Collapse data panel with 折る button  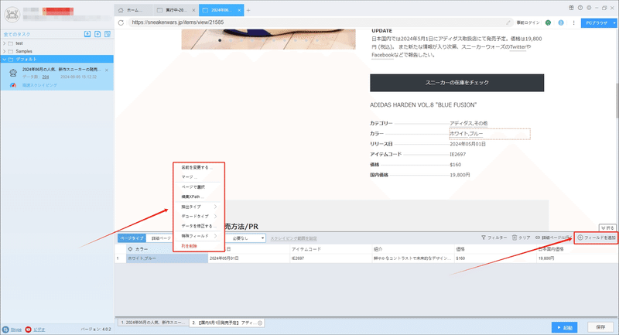608,228
